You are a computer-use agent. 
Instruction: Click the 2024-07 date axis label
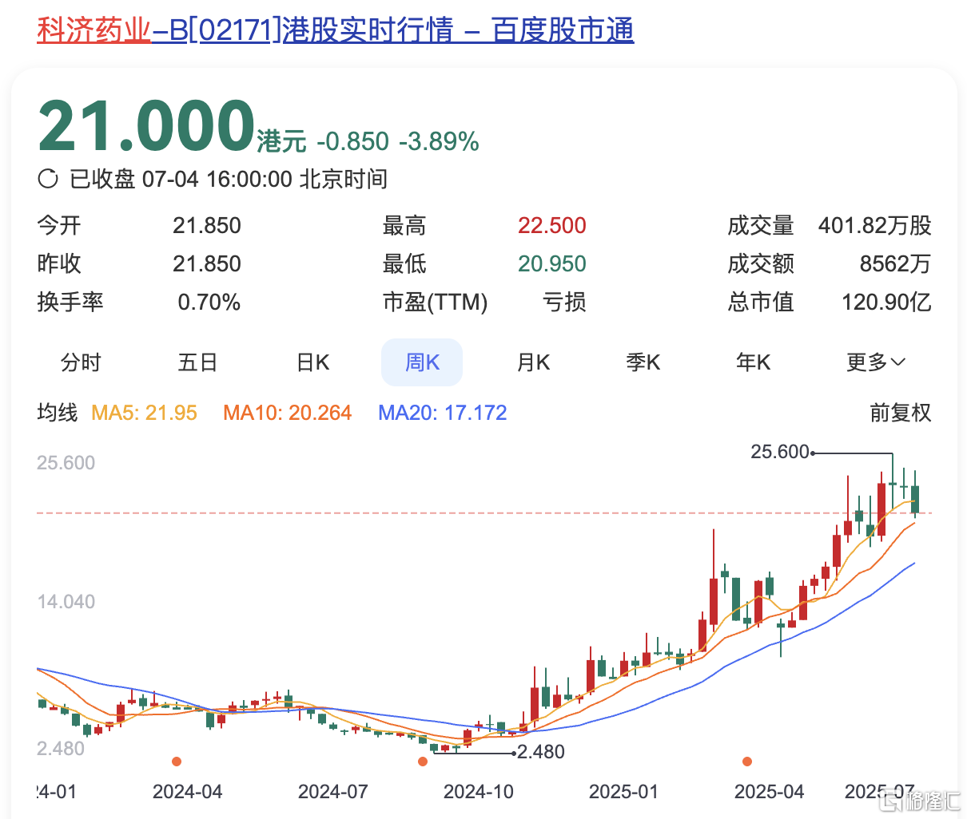pos(332,792)
